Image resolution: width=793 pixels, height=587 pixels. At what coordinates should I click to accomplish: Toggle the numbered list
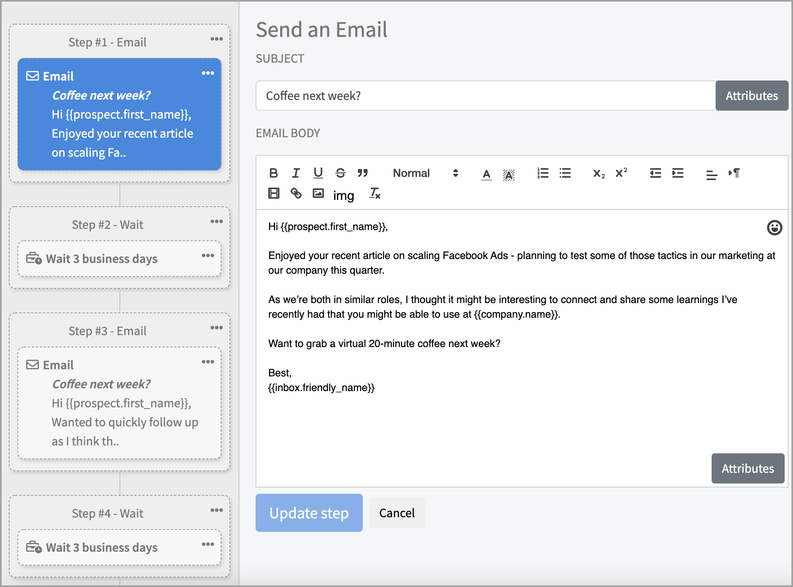point(543,173)
